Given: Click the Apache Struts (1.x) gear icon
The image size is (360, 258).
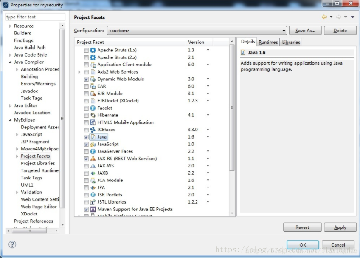Looking at the screenshot, I should (x=93, y=50).
